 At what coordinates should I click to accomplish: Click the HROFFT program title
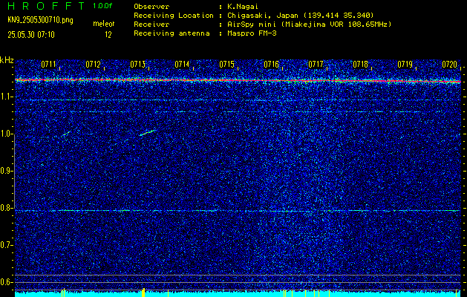[46, 6]
